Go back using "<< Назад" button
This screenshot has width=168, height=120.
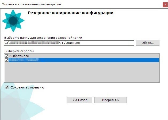pos(80,100)
